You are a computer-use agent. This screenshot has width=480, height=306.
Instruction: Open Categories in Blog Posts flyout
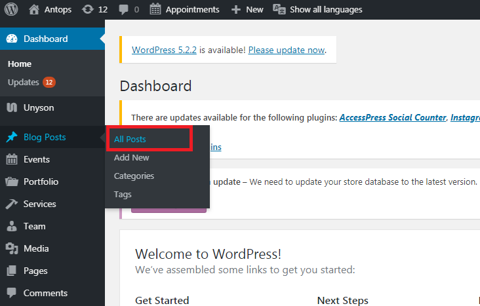tap(134, 176)
